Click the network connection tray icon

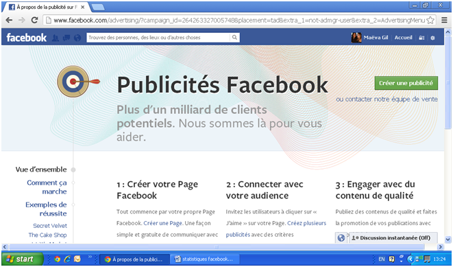[x=419, y=258]
